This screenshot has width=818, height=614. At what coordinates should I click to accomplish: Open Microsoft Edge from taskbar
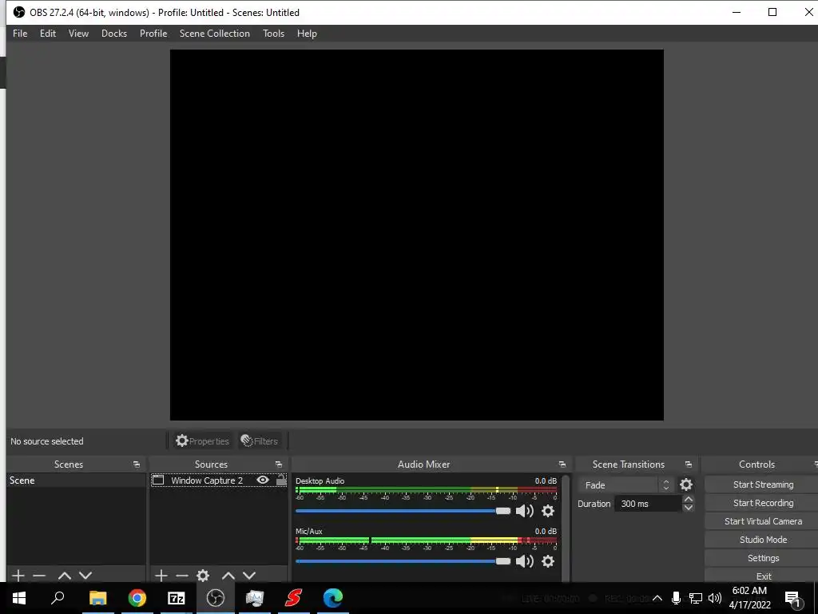click(332, 598)
